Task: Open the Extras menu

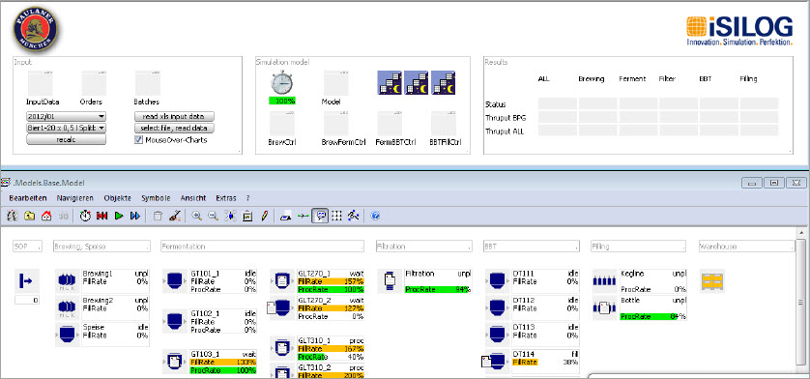Action: point(226,198)
